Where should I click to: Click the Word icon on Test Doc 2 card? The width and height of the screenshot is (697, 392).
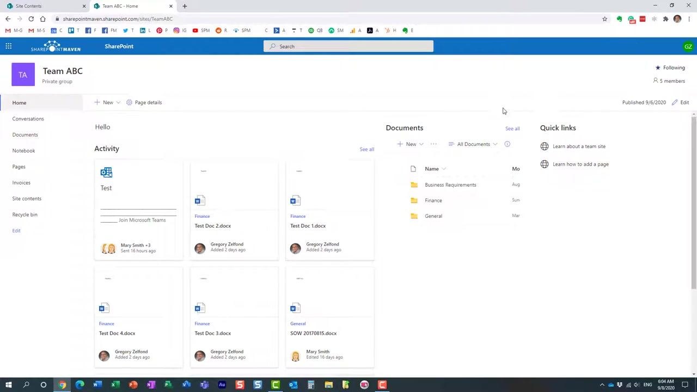200,201
